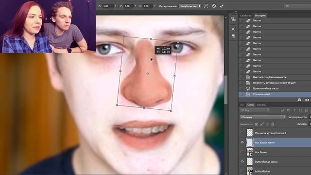The width and height of the screenshot is (311, 175).
Task: Open the Character panel icon
Action: click(233, 29)
